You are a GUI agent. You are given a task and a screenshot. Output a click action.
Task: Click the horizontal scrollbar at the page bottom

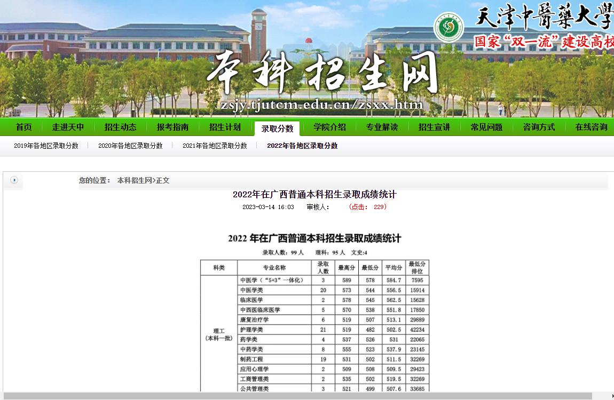pos(297,396)
